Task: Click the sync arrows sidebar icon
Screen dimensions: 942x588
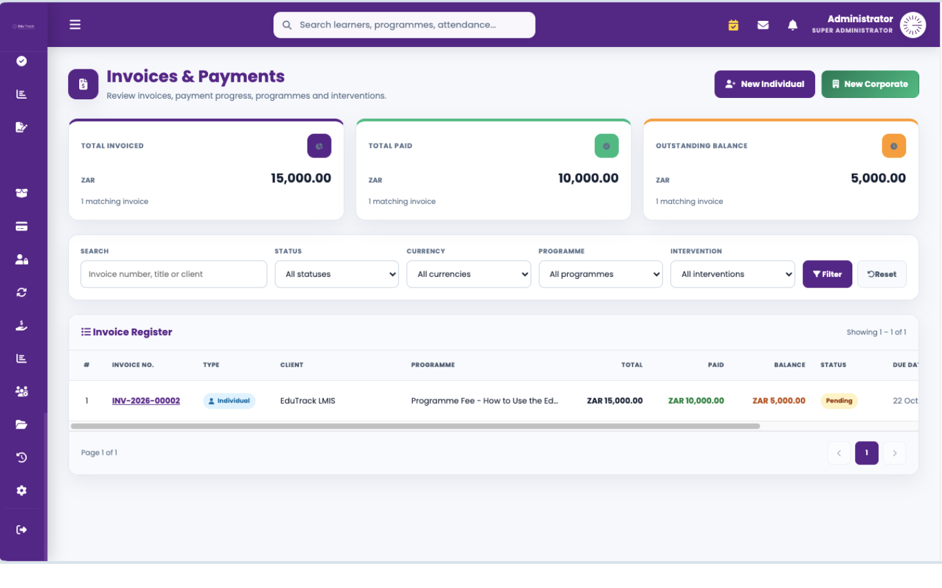Action: 22,292
